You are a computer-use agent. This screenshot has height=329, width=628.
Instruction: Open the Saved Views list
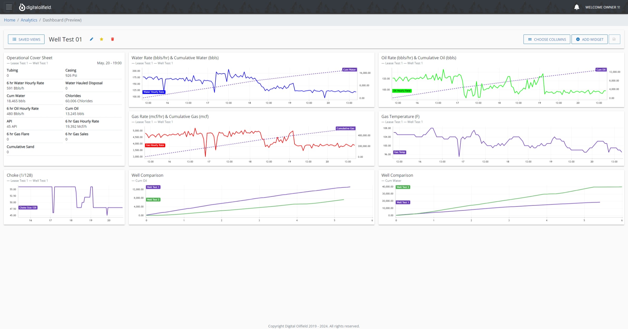[x=26, y=39]
